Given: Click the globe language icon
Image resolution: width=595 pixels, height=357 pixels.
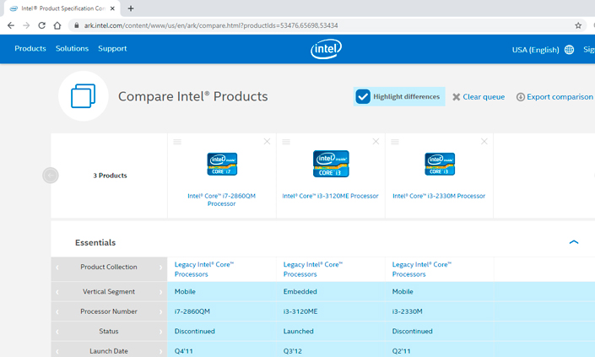Looking at the screenshot, I should tap(569, 50).
